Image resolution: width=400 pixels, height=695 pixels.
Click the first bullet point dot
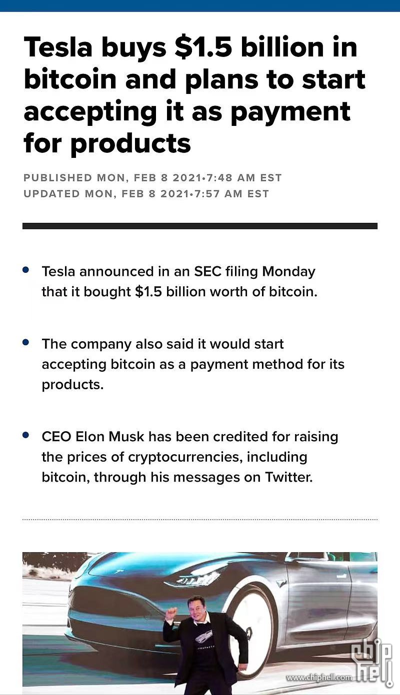pos(26,270)
